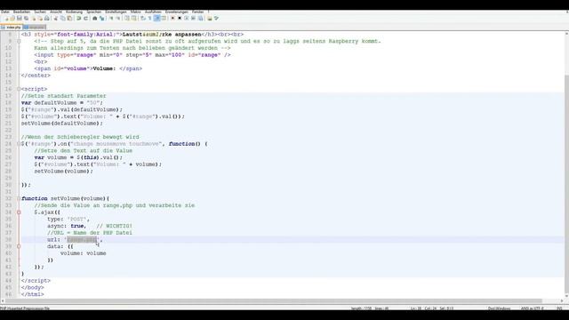This screenshot has width=569, height=320.
Task: Run macro multiple times icon
Action: coord(194,18)
